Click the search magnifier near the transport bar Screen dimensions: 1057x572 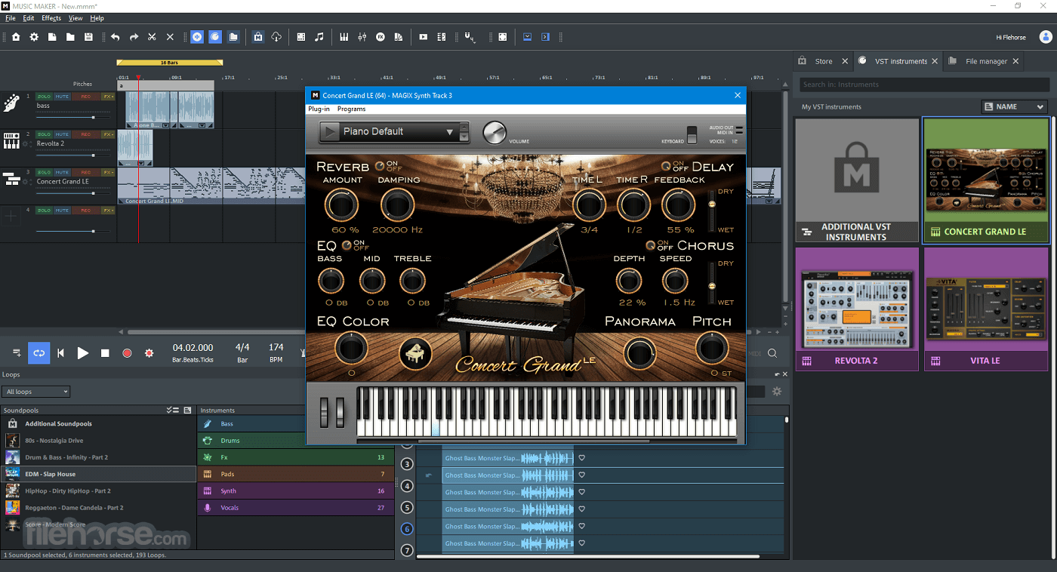[772, 352]
